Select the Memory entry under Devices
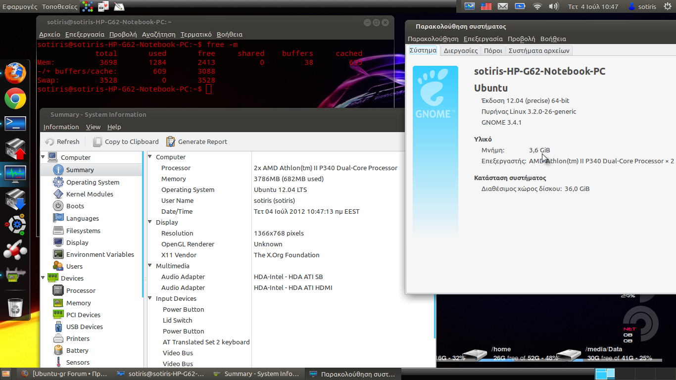This screenshot has height=380, width=676. 72,303
